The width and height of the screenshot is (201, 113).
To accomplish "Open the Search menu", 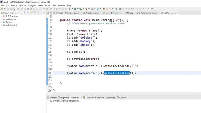I will pyautogui.click(x=41, y=6).
